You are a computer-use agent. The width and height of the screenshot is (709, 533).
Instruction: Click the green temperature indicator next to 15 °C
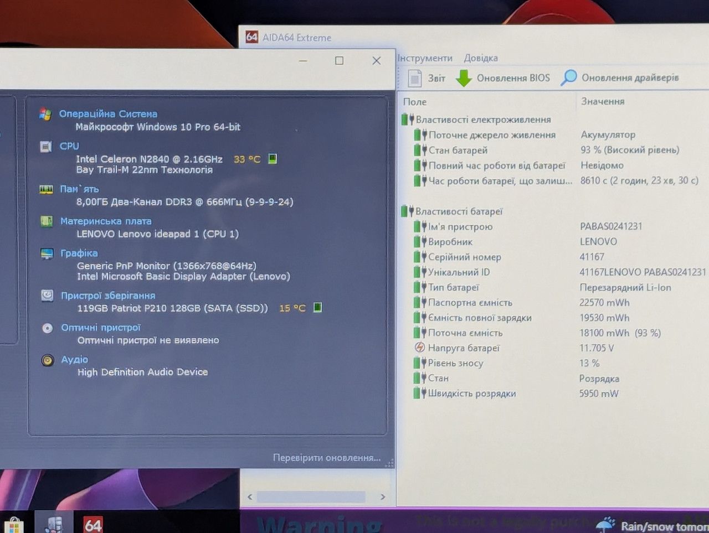[317, 307]
